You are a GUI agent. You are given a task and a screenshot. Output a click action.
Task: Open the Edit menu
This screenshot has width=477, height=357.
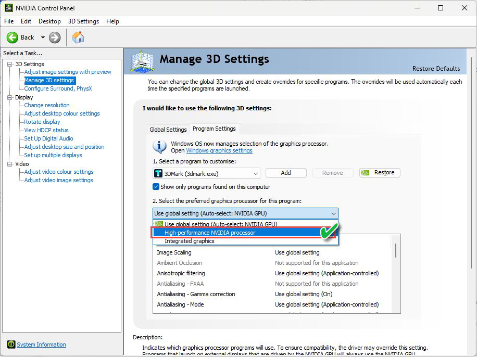pyautogui.click(x=26, y=21)
